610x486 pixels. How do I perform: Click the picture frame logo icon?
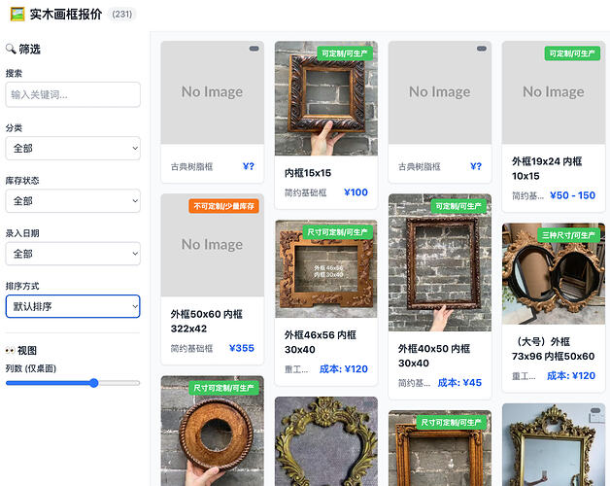click(x=17, y=15)
